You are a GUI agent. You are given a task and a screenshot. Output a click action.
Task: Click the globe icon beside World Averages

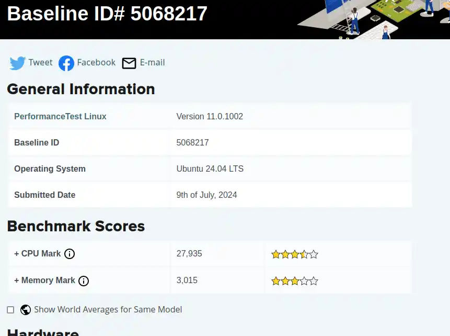click(26, 310)
